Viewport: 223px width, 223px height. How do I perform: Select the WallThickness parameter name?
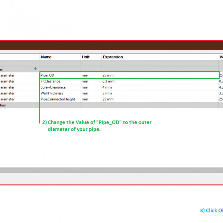coord(52,93)
